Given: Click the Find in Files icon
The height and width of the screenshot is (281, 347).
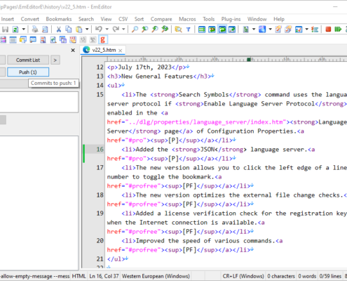Looking at the screenshot, I should pos(178,30).
